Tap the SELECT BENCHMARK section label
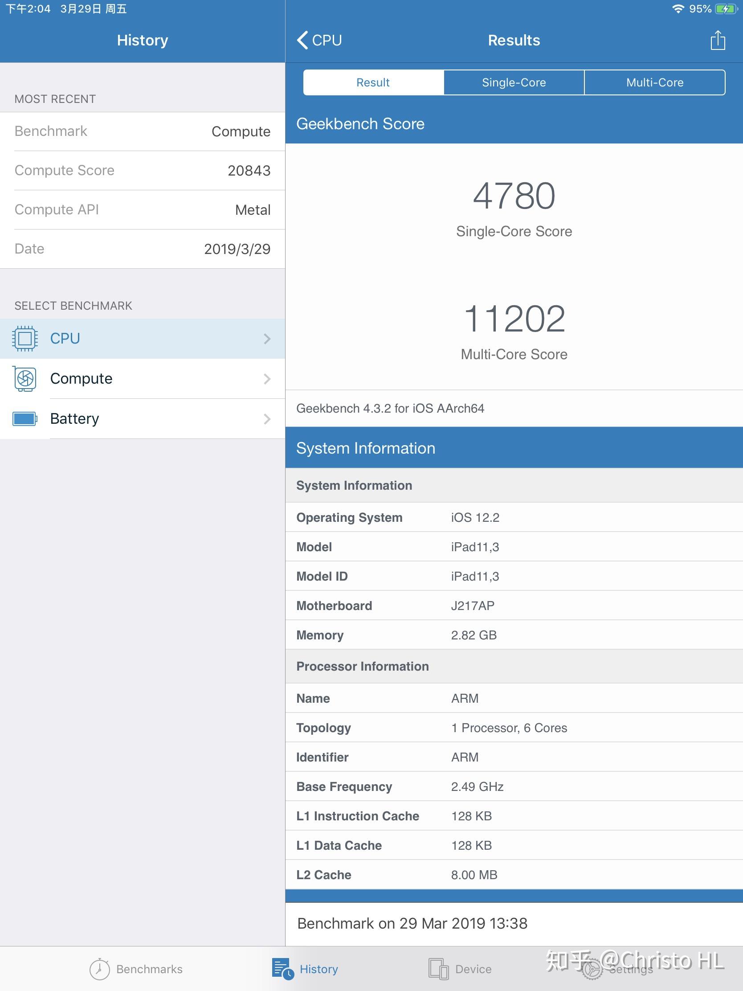This screenshot has height=991, width=743. pyautogui.click(x=73, y=306)
